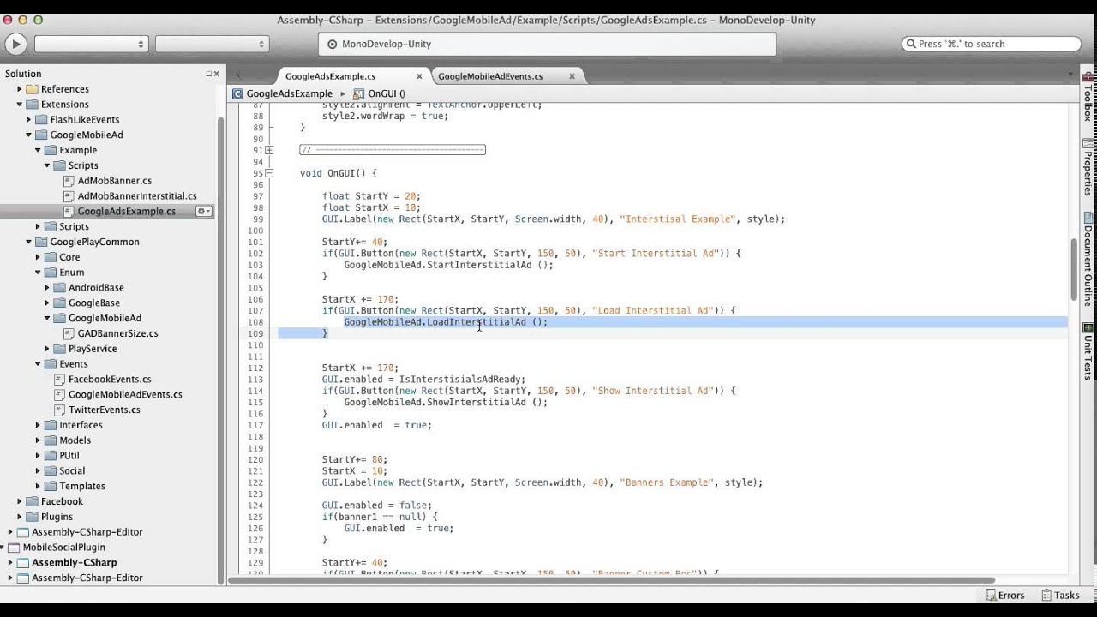Click the Run play button in the toolbar

pyautogui.click(x=15, y=44)
